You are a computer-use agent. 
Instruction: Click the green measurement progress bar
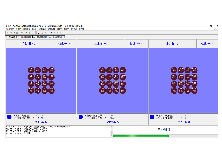[x=166, y=136]
